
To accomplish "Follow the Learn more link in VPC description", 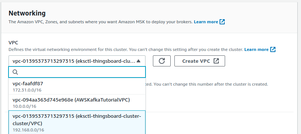I will (256, 49).
